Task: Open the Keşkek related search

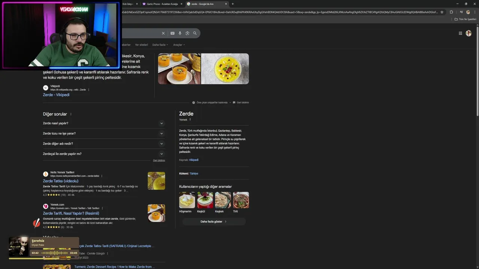Action: [223, 202]
